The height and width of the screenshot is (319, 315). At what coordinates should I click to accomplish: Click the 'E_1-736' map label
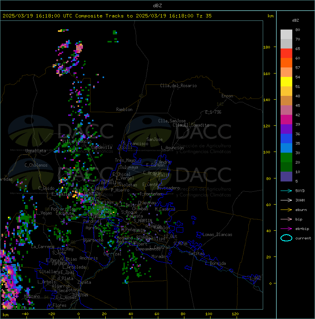pos(213,112)
